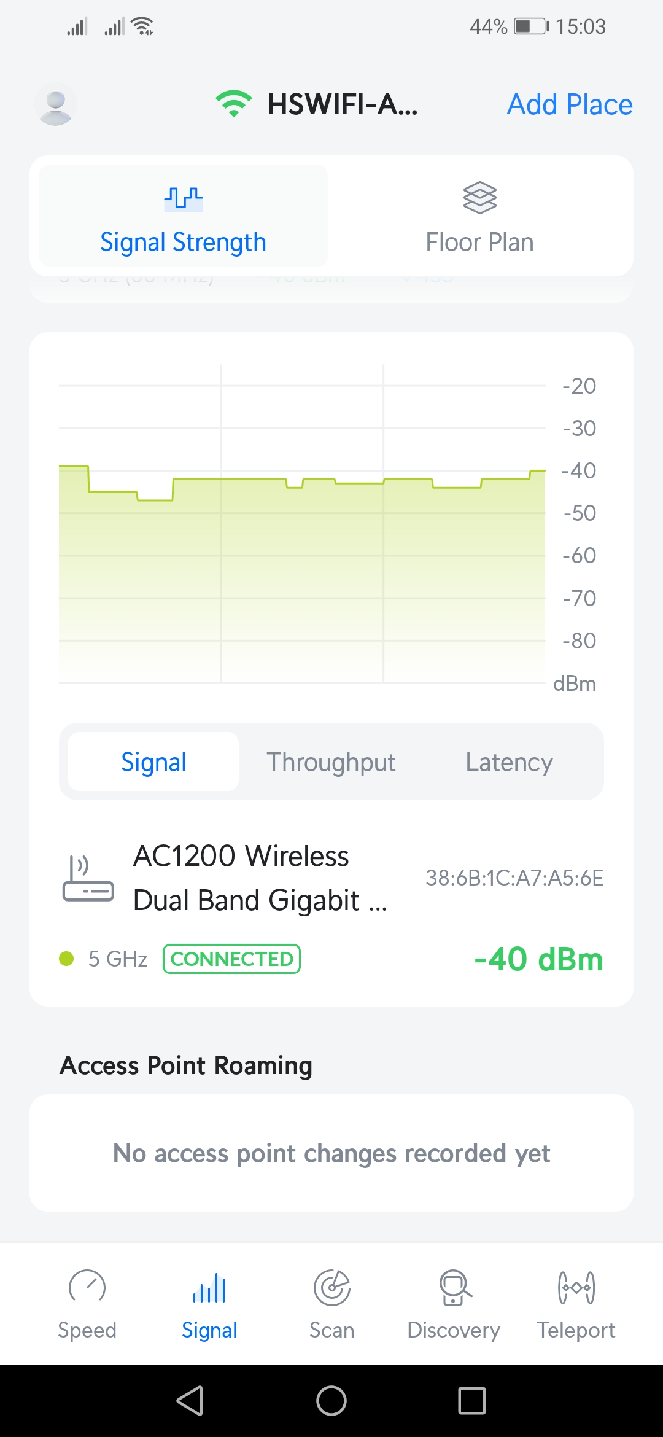Screen dimensions: 663x1437
Task: Tap the CONNECTED status badge
Action: (x=231, y=959)
